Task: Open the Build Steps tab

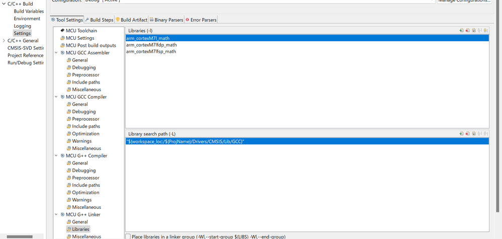Action: coord(99,20)
